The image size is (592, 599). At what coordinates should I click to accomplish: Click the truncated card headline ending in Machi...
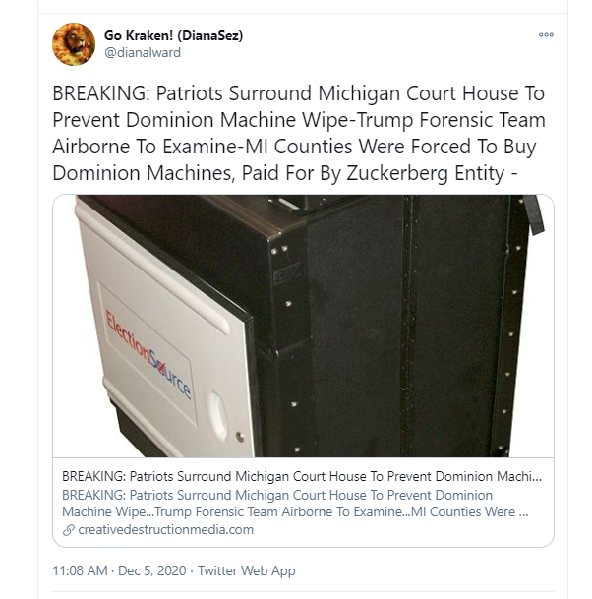(x=302, y=476)
